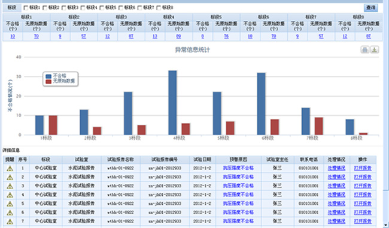Tick the 标段8 checkbox
This screenshot has width=389, height=228.
coord(159,8)
